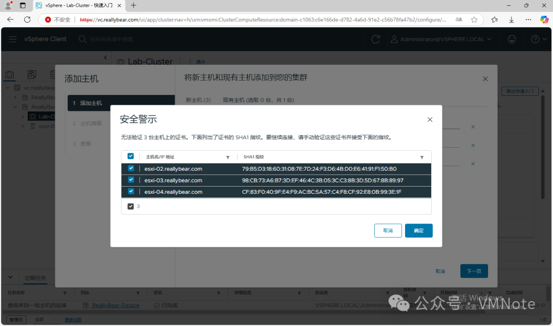This screenshot has height=326, width=553.
Task: Switch to Hosts and Clusters inventory view
Action: click(10, 74)
